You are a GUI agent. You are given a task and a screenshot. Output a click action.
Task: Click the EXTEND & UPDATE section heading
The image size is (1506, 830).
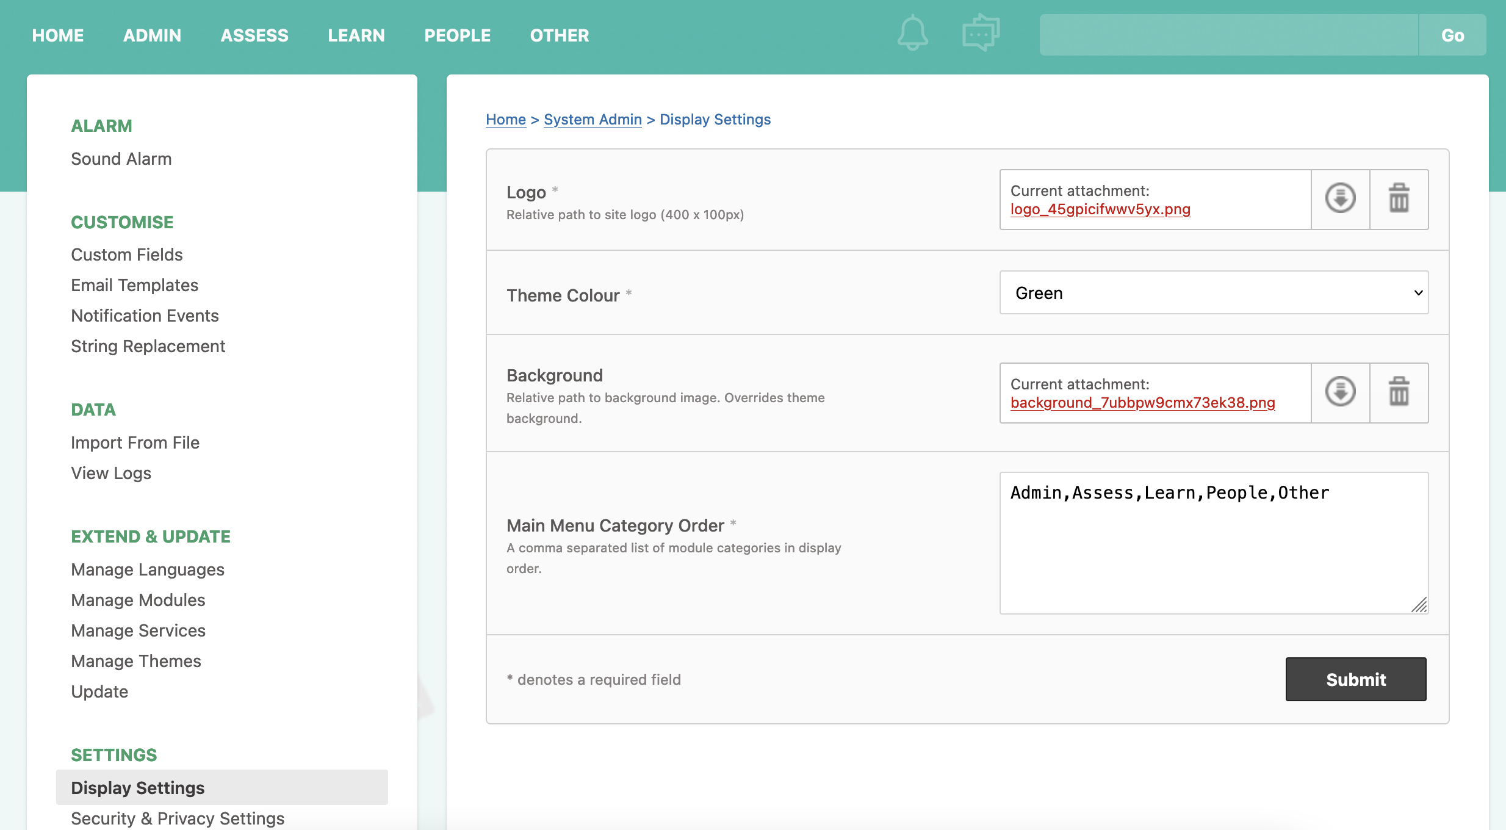tap(151, 536)
